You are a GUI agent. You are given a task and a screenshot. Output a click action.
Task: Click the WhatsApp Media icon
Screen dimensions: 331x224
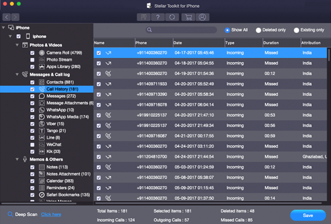coord(42,117)
